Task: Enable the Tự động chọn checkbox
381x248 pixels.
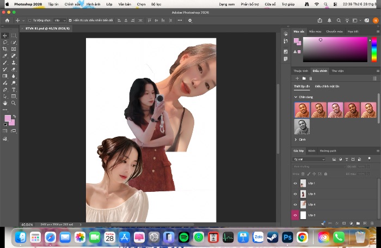Action: 29,21
